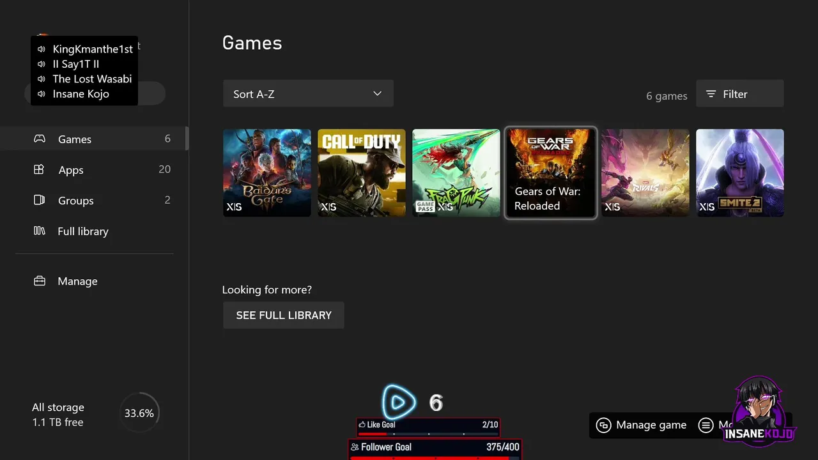Click speaker icon beside Insane Kojo
The height and width of the screenshot is (460, 818).
[42, 94]
